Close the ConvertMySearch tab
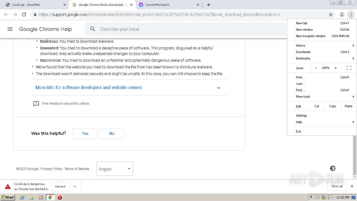 click(198, 5)
